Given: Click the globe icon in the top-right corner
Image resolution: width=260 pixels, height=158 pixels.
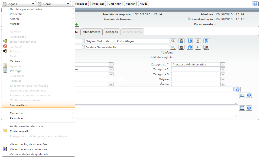Looking at the screenshot, I should [255, 4].
